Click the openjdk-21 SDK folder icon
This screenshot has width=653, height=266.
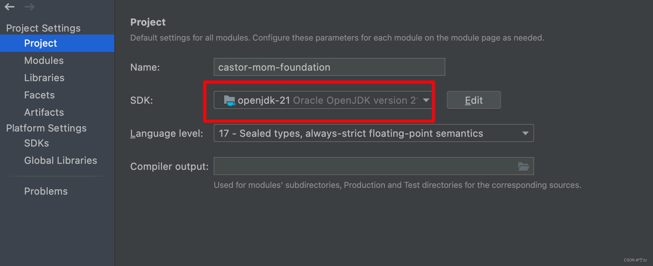(229, 100)
